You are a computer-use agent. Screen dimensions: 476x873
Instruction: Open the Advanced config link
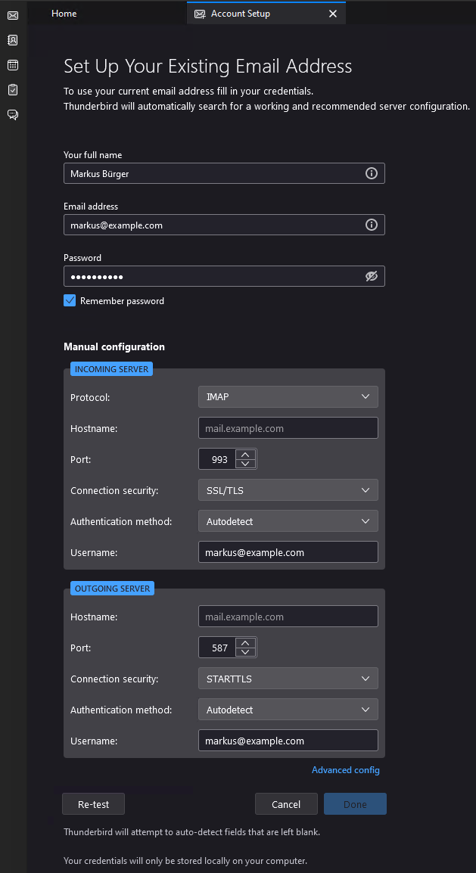pos(345,770)
